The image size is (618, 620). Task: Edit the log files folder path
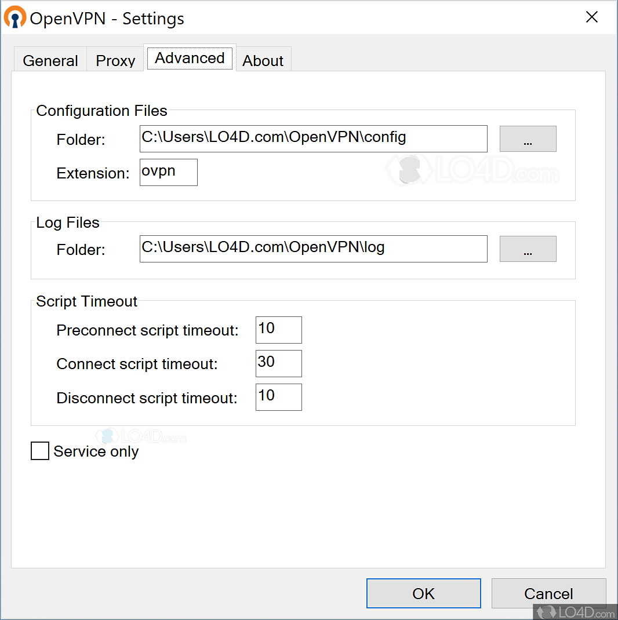[x=314, y=249]
